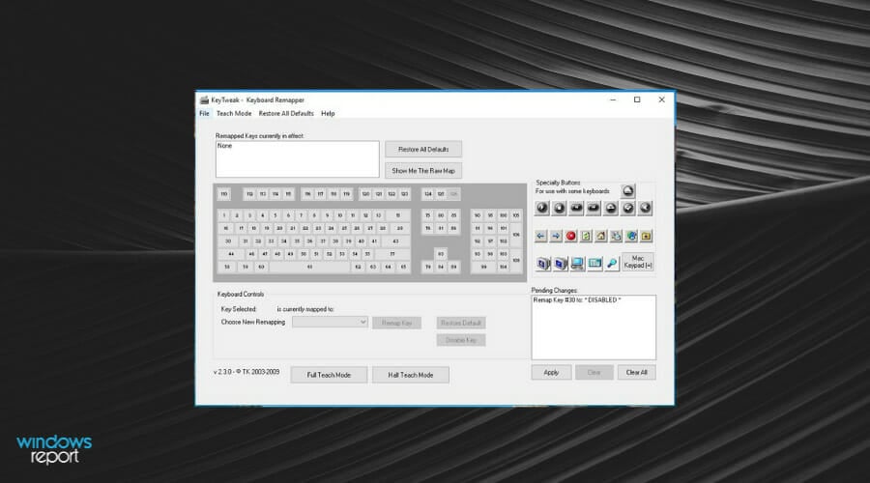
Task: Open the Restore All Defaults menu item
Action: (x=286, y=113)
